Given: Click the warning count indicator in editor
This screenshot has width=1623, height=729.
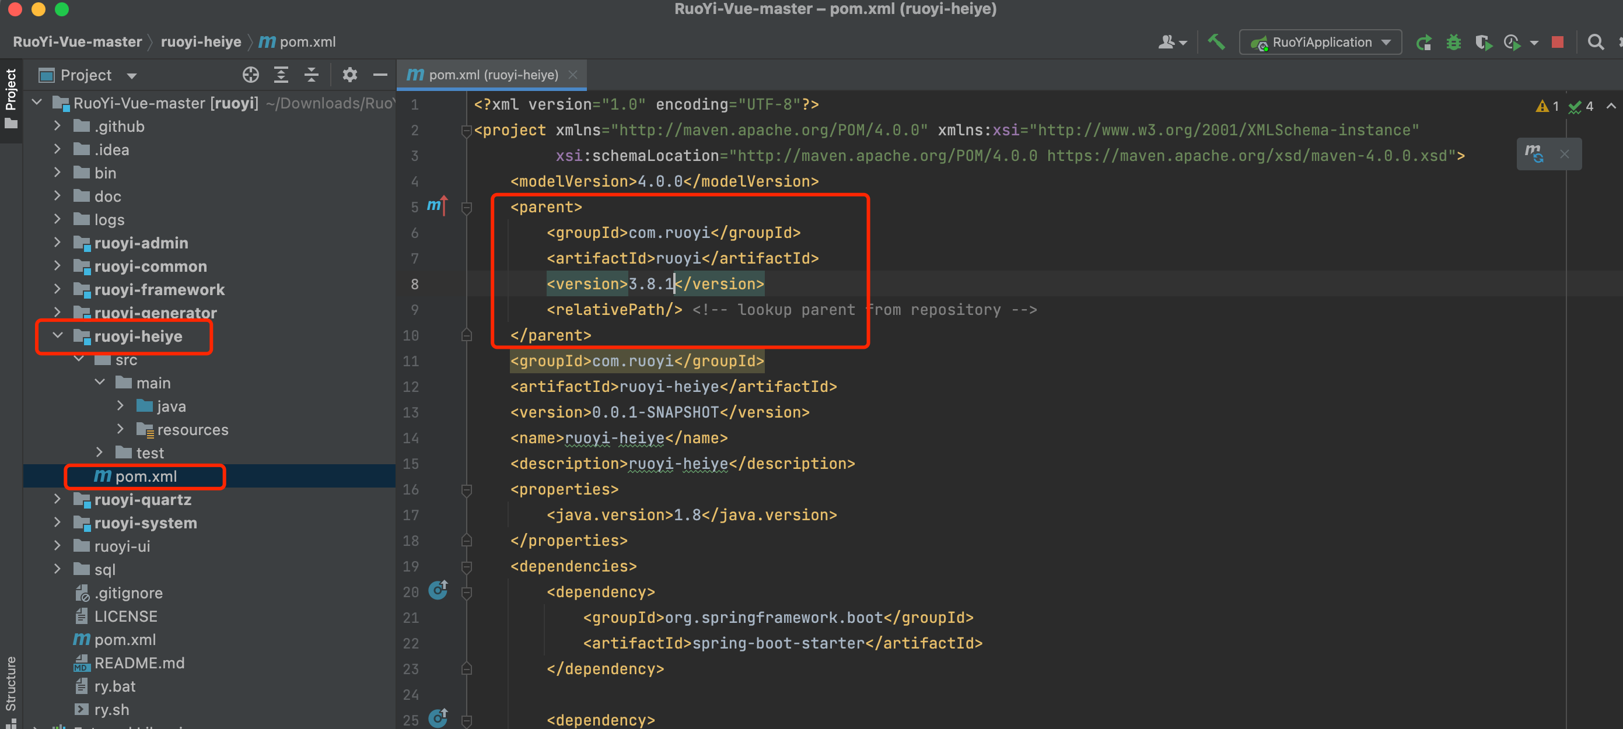Looking at the screenshot, I should click(1547, 107).
